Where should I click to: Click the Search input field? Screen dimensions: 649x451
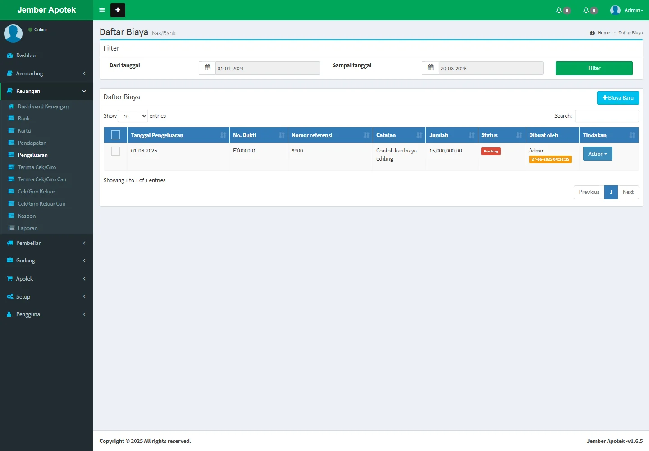pyautogui.click(x=607, y=116)
